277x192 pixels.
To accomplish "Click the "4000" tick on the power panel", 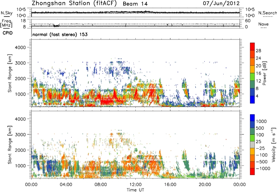I will (x=20, y=47).
